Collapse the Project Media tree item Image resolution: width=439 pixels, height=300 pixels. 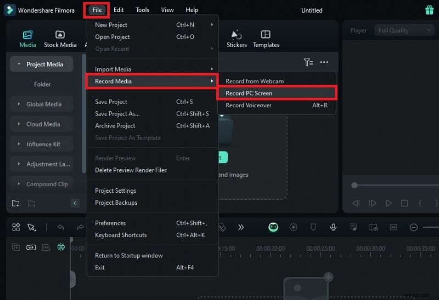pyautogui.click(x=19, y=64)
